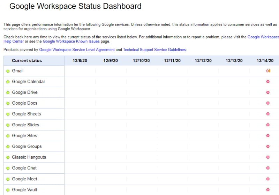The image size is (279, 195).
Task: Open Google Calendar's red outage dot on 12/14/20
Action: (x=268, y=82)
